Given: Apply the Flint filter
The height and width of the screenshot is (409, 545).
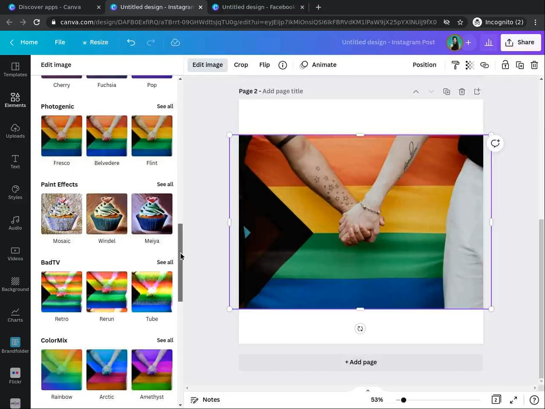Looking at the screenshot, I should click(152, 136).
